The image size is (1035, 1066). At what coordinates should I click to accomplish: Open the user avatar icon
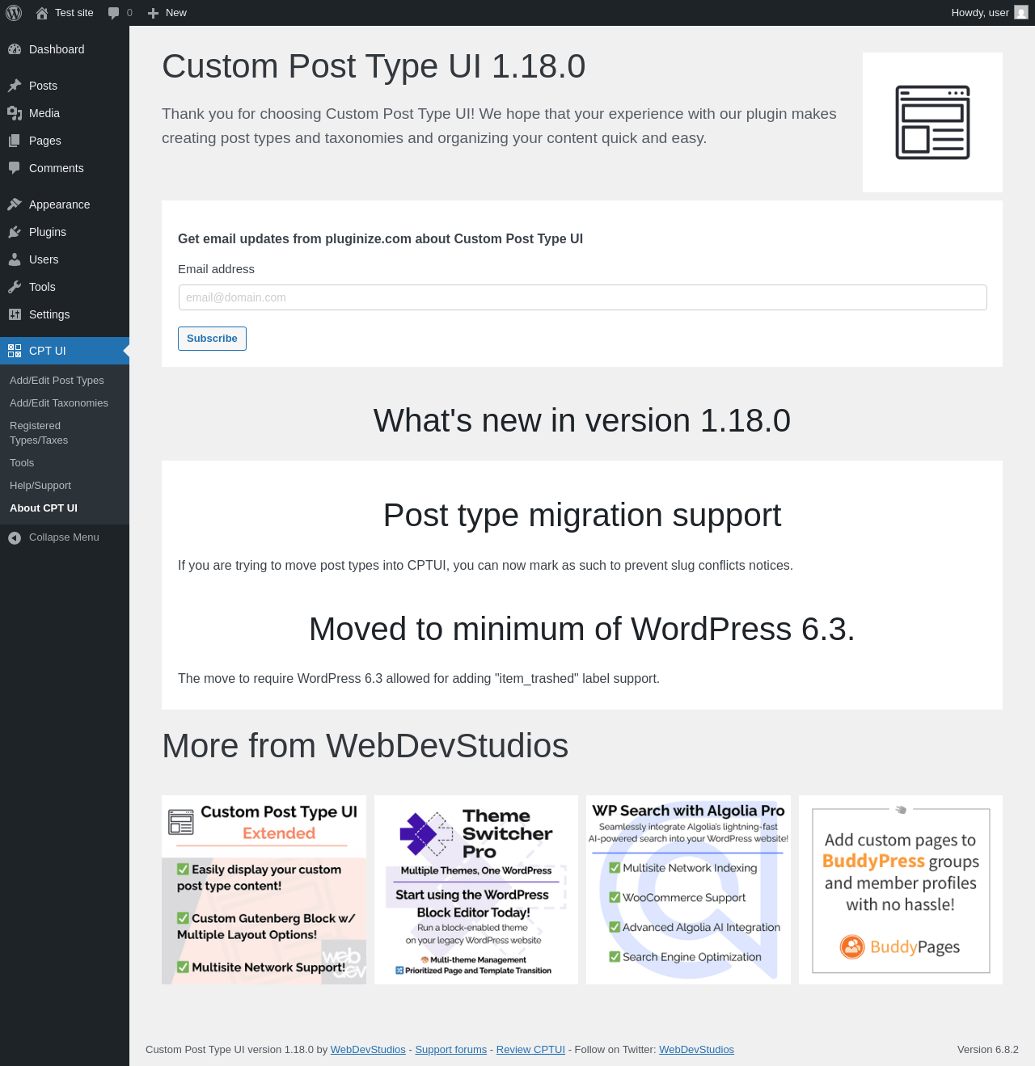tap(1021, 13)
